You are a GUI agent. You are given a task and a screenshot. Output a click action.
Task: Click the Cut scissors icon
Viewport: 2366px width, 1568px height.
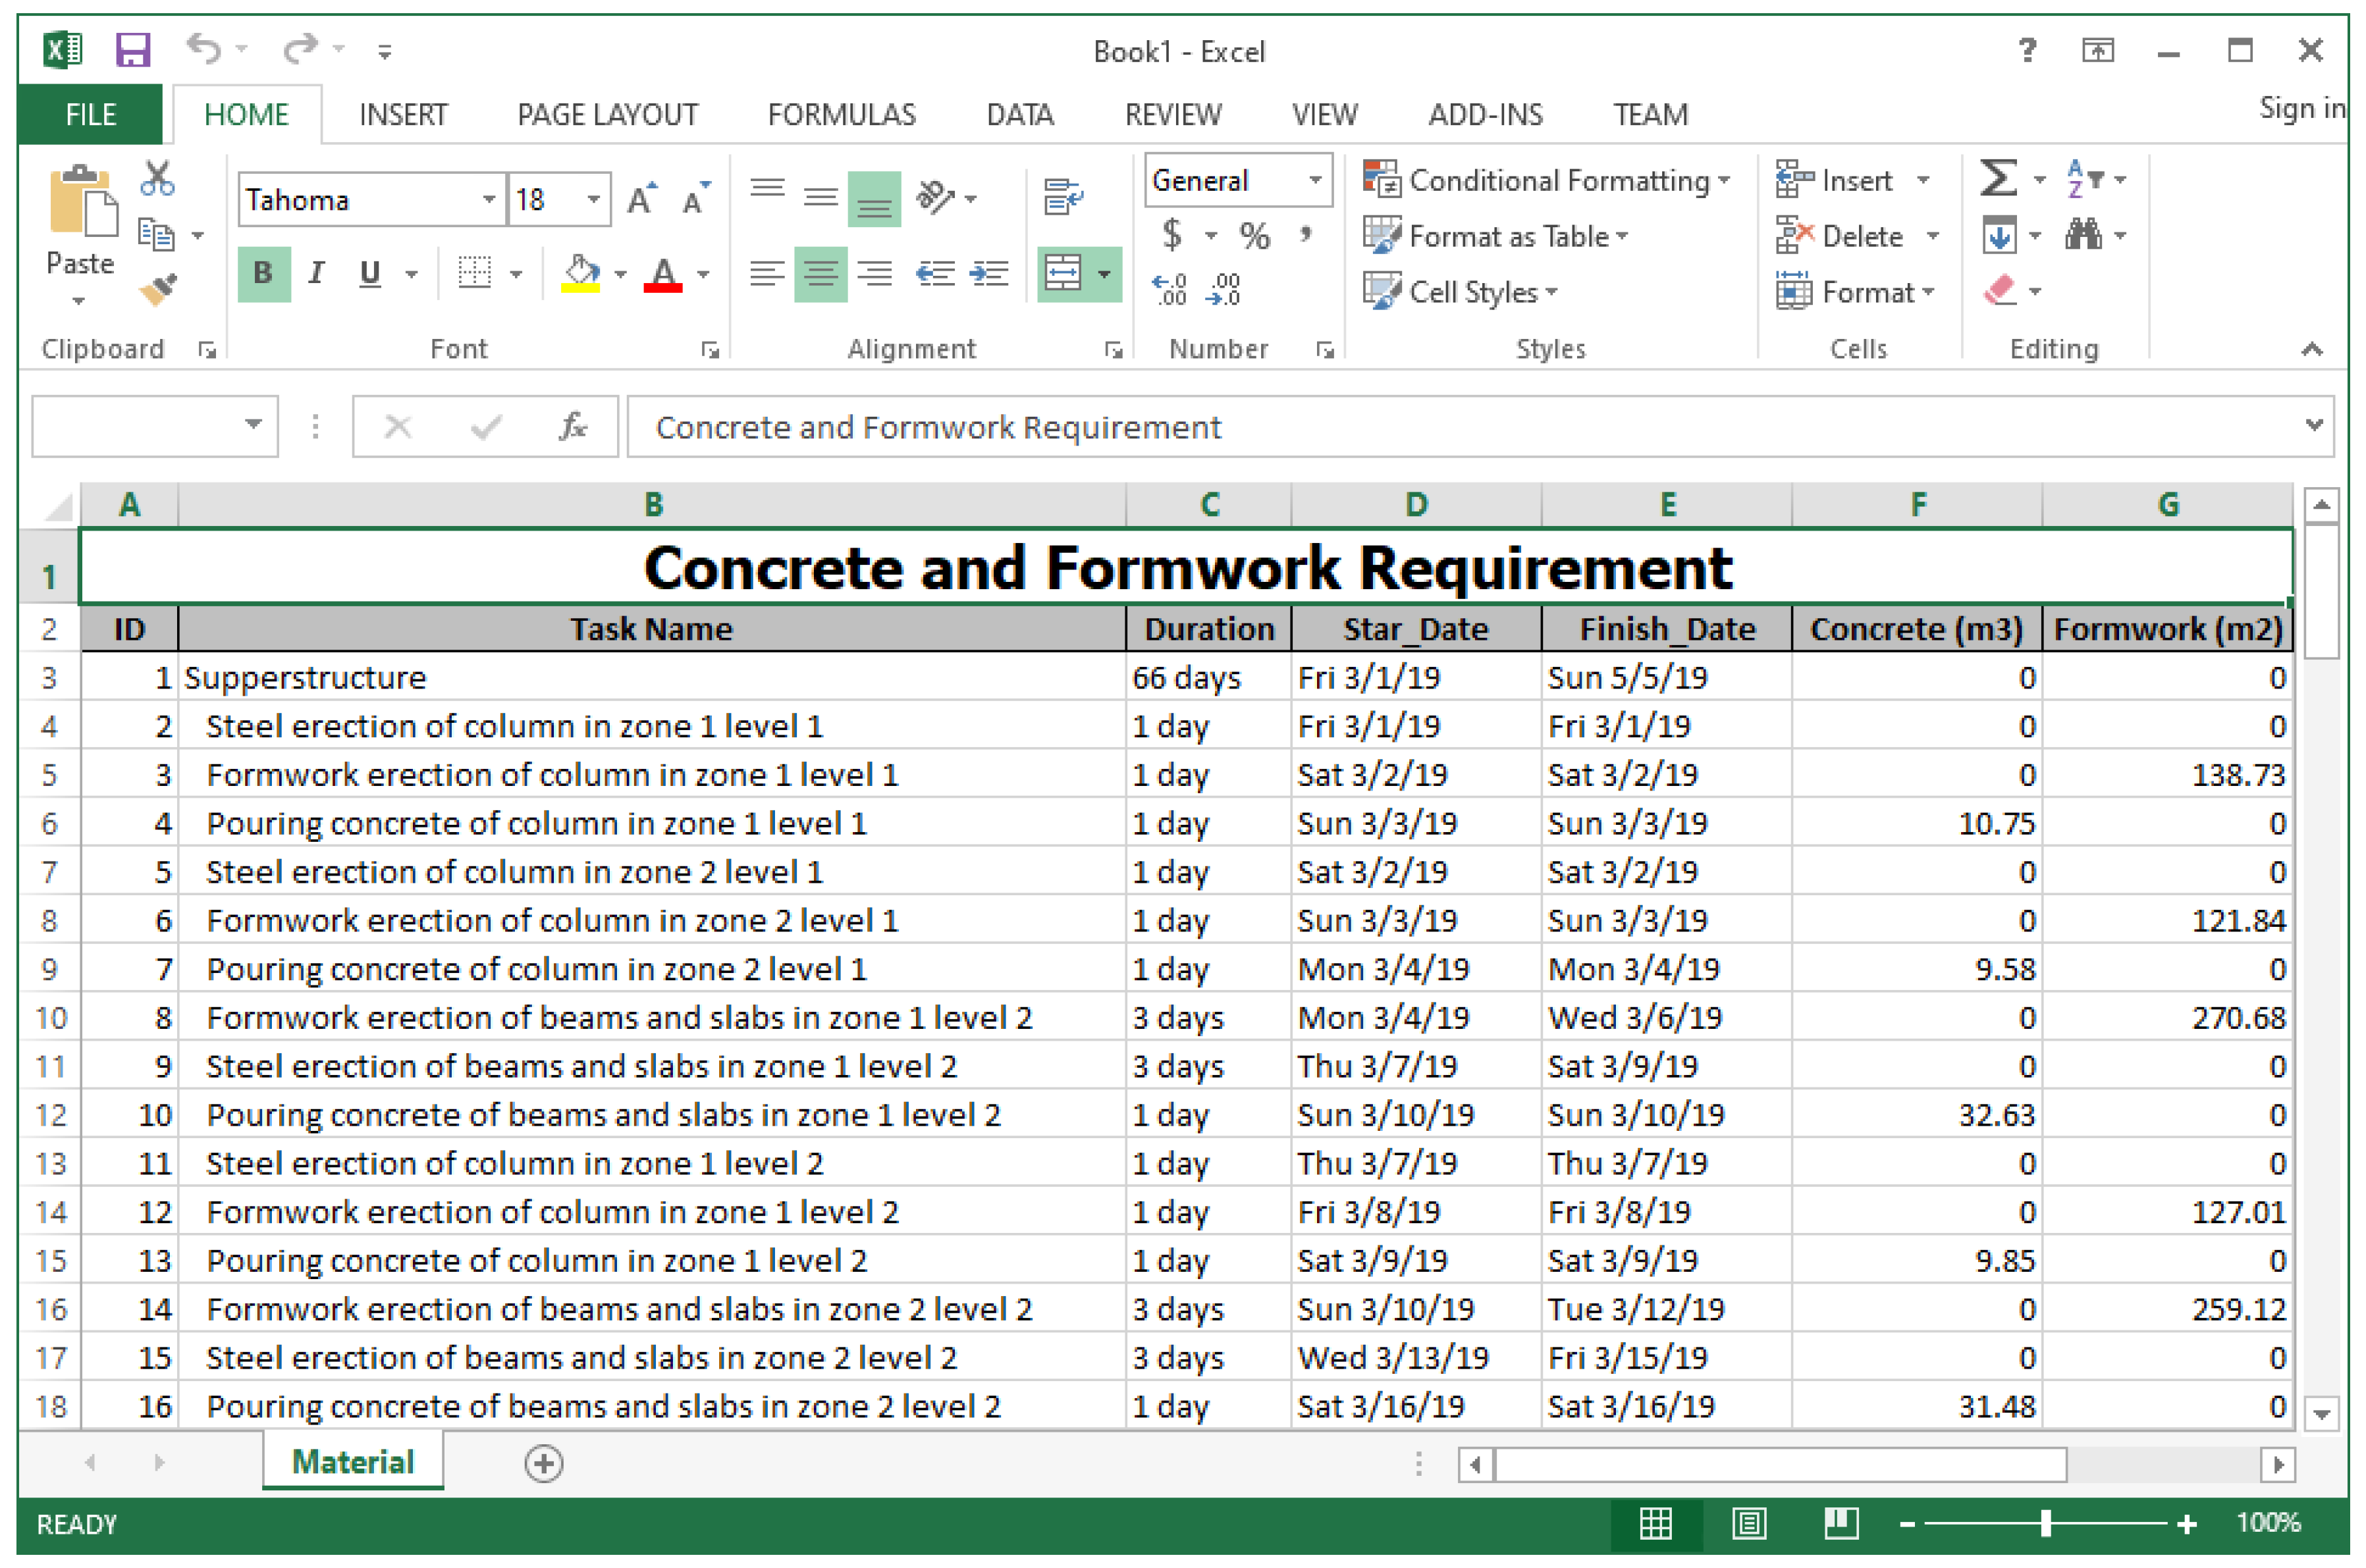pos(157,179)
